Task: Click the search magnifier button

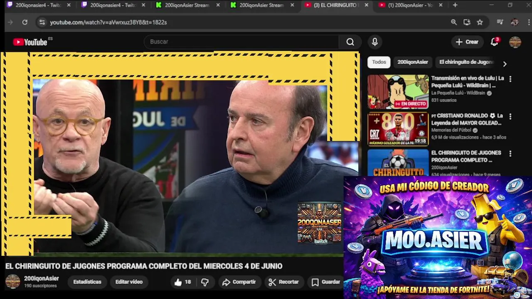Action: pyautogui.click(x=350, y=42)
